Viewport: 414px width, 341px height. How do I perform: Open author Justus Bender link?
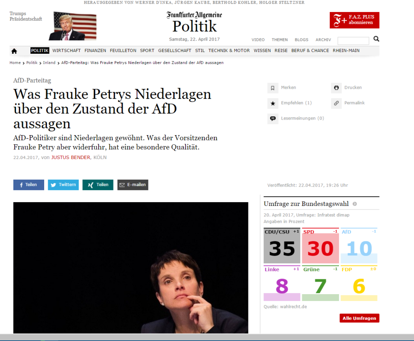pyautogui.click(x=71, y=158)
